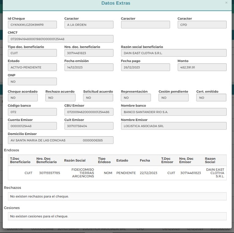Click the A LA ORDEN caracter field
The height and width of the screenshot is (233, 234).
click(89, 24)
